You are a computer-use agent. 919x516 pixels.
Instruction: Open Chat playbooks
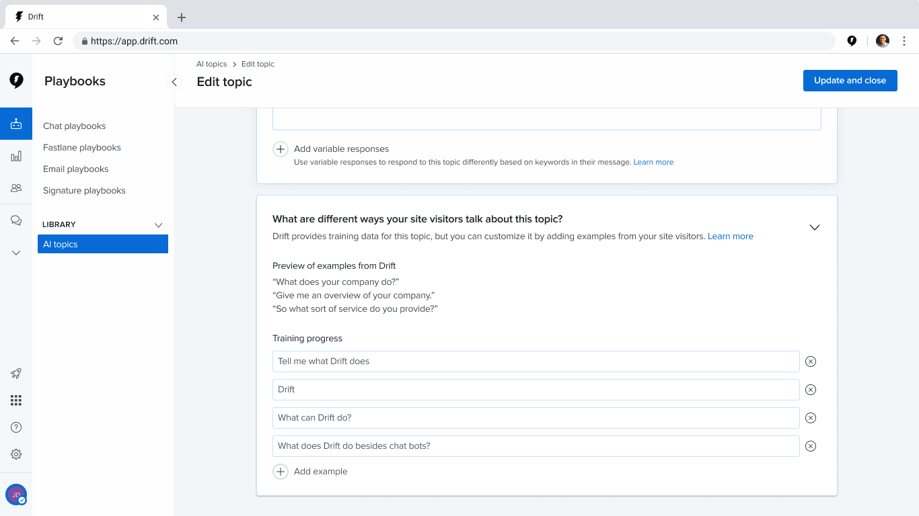tap(75, 126)
